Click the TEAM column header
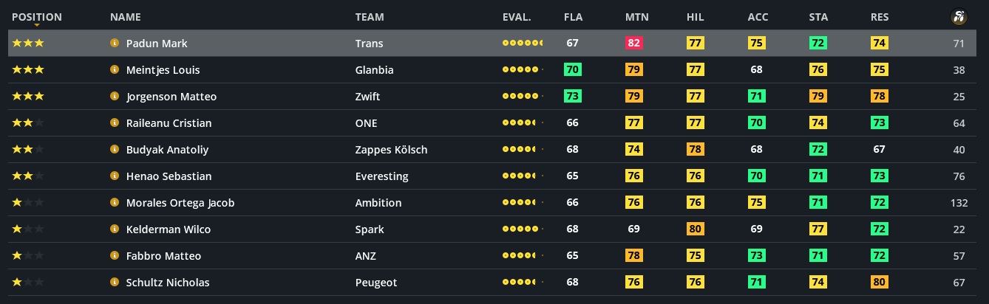989x304 pixels. click(x=369, y=17)
